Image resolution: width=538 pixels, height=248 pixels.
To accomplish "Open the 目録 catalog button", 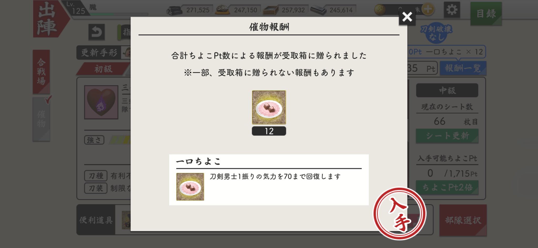I will [x=486, y=14].
